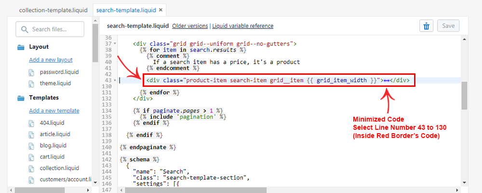Click the folded code marker on line 43
Viewport: 482px width, 193px height.
(386, 80)
